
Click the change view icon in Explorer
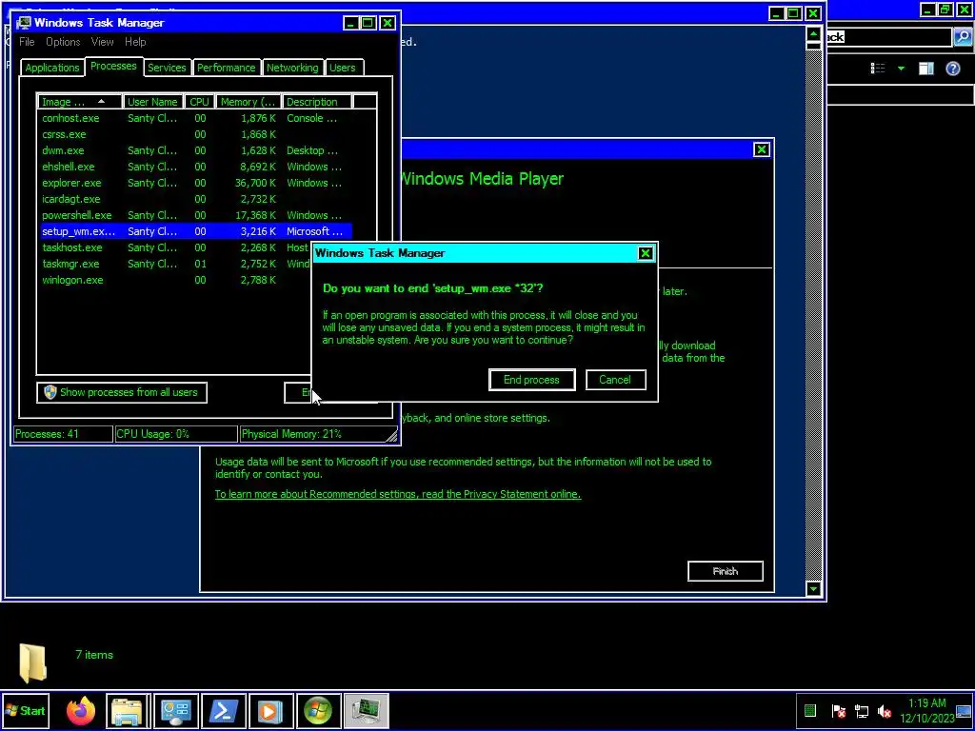(878, 69)
